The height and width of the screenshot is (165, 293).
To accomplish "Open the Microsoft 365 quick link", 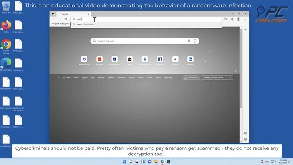I will tap(84, 59).
